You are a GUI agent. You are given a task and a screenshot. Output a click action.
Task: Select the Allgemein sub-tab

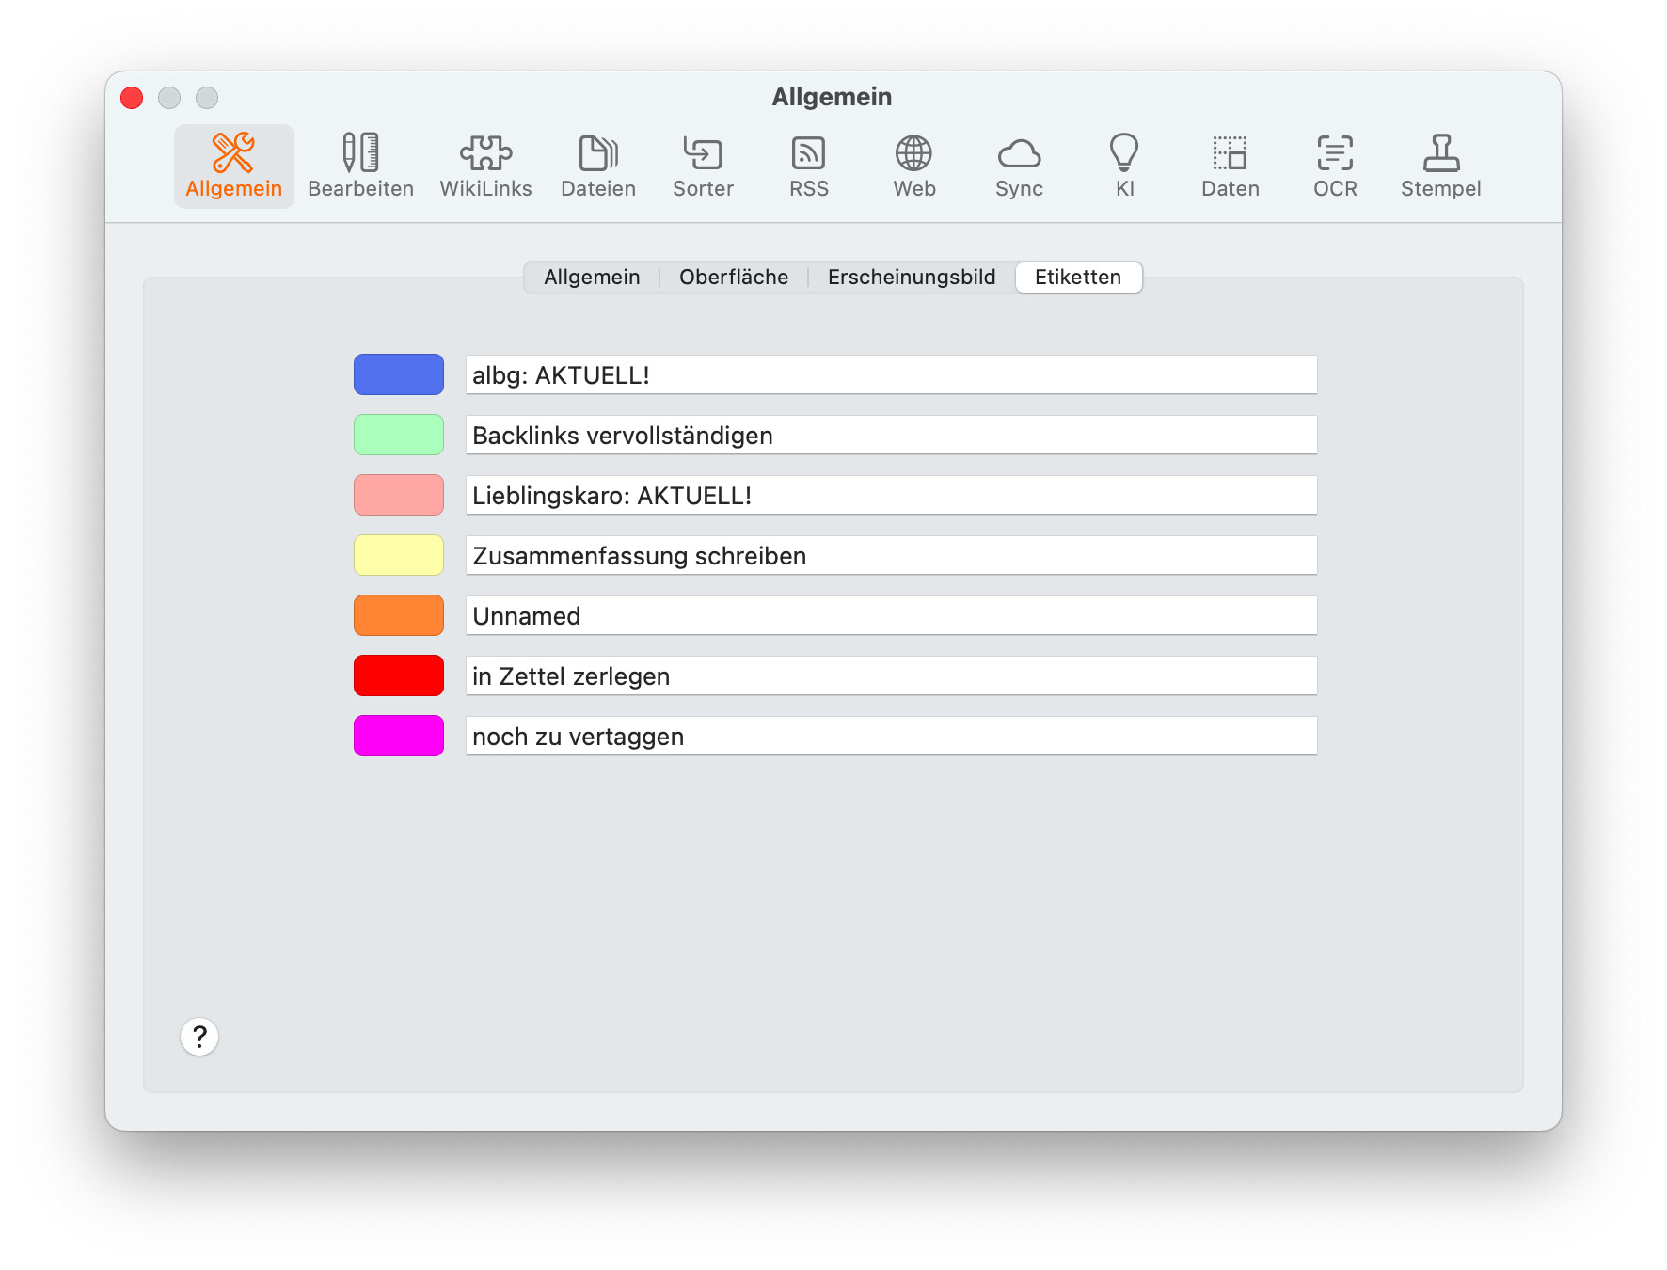click(x=592, y=278)
